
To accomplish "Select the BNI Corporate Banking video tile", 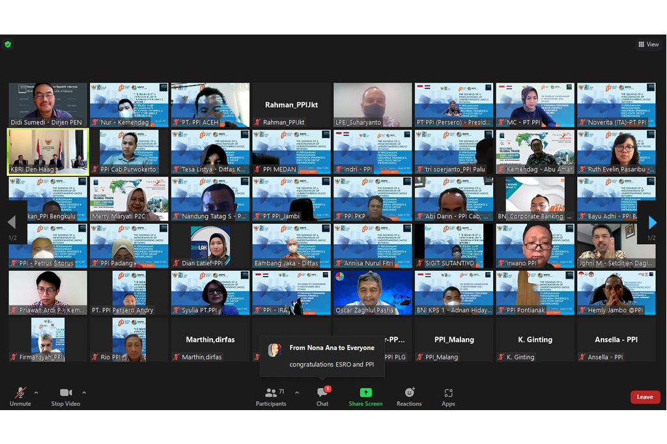I will pos(535,199).
